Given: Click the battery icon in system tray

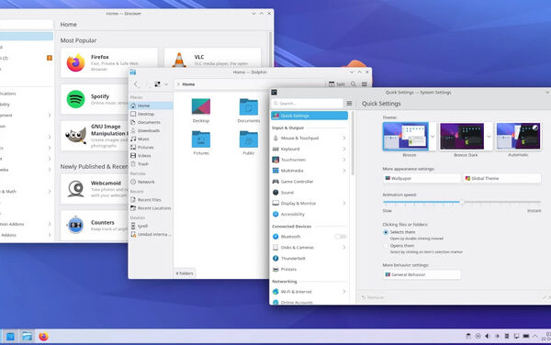Looking at the screenshot, I should (x=525, y=336).
